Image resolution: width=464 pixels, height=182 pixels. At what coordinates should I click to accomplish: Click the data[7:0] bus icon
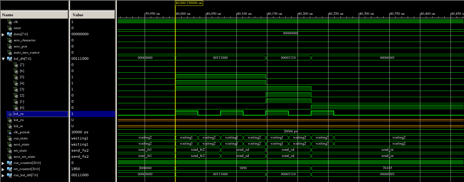pos(9,34)
